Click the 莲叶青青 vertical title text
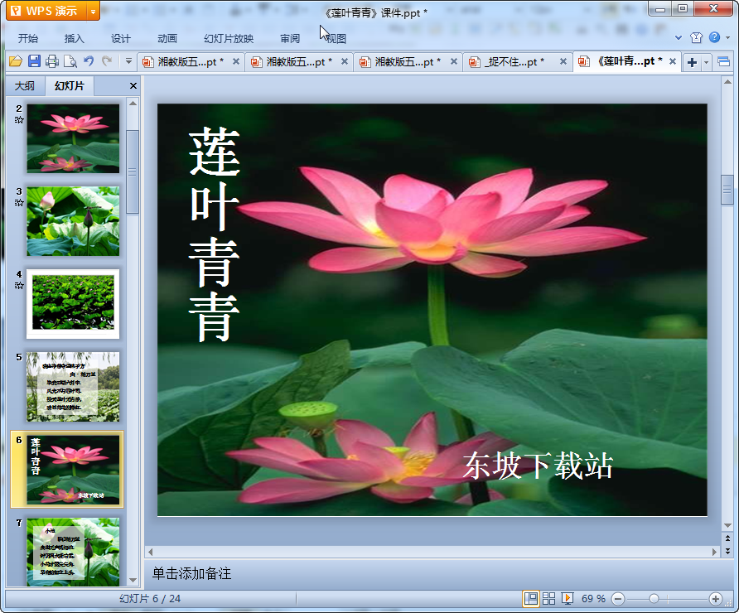 click(x=215, y=234)
